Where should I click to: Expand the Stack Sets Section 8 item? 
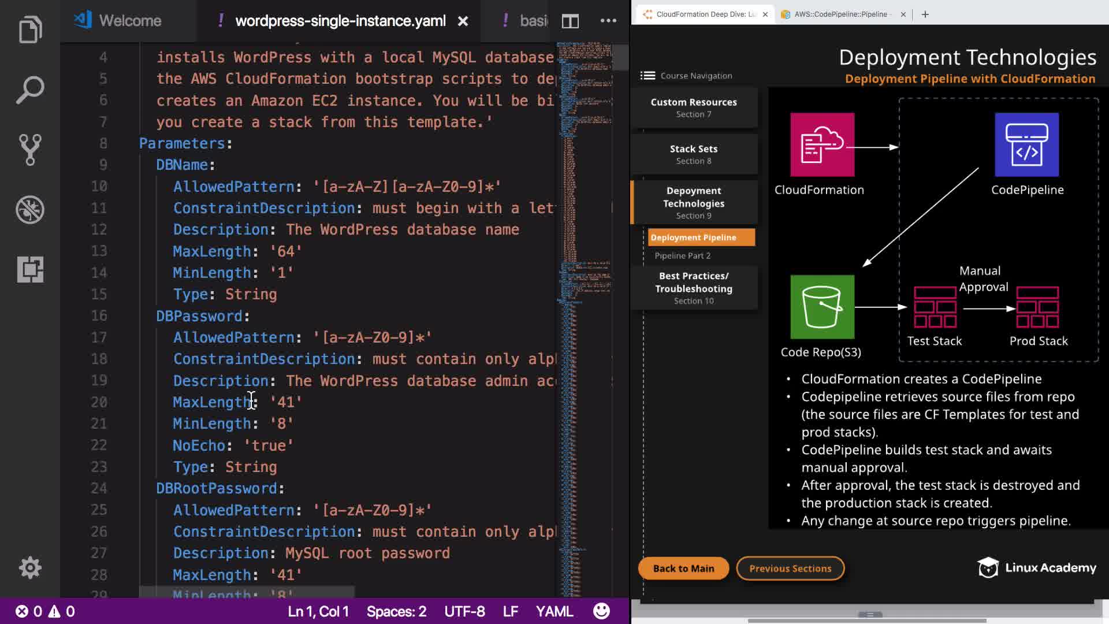pos(694,154)
